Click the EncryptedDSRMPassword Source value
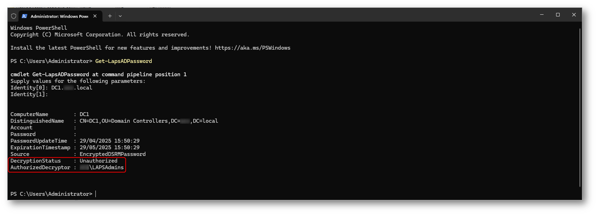The height and width of the screenshot is (215, 597). pos(112,154)
